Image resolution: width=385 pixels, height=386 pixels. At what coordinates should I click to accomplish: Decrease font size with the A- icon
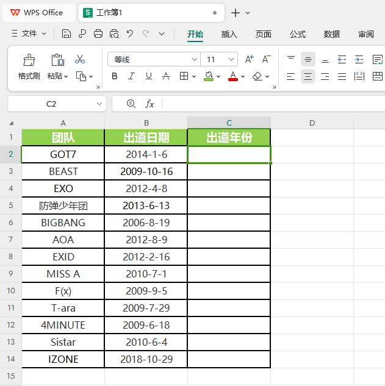[x=266, y=59]
